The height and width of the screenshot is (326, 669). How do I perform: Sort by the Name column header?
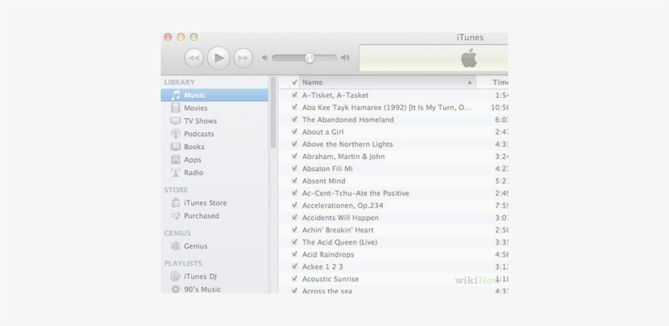[388, 82]
